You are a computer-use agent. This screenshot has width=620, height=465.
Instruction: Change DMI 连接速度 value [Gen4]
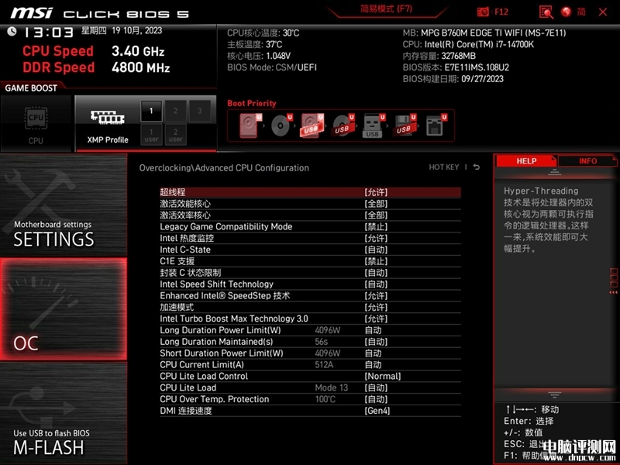377,411
